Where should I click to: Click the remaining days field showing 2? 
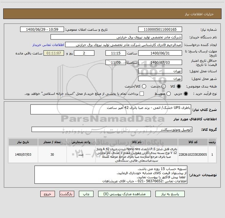pos(84,53)
